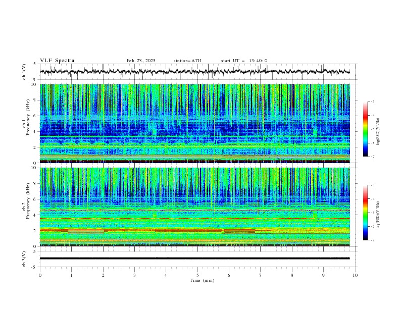Viewport: 400px width, 309px height.
Task: Click the ch.2 spectrogram color scale bar
Action: coord(365,213)
